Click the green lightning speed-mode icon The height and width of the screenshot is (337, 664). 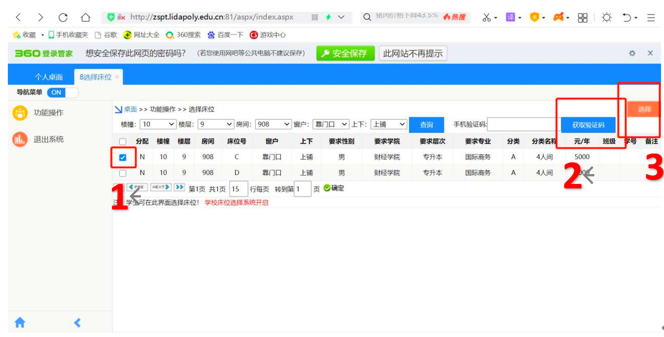pyautogui.click(x=328, y=17)
